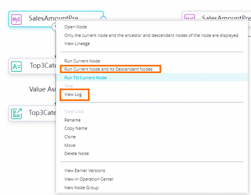The width and height of the screenshot is (251, 195).
Task: Choose Rename in the context menu
Action: point(72,120)
